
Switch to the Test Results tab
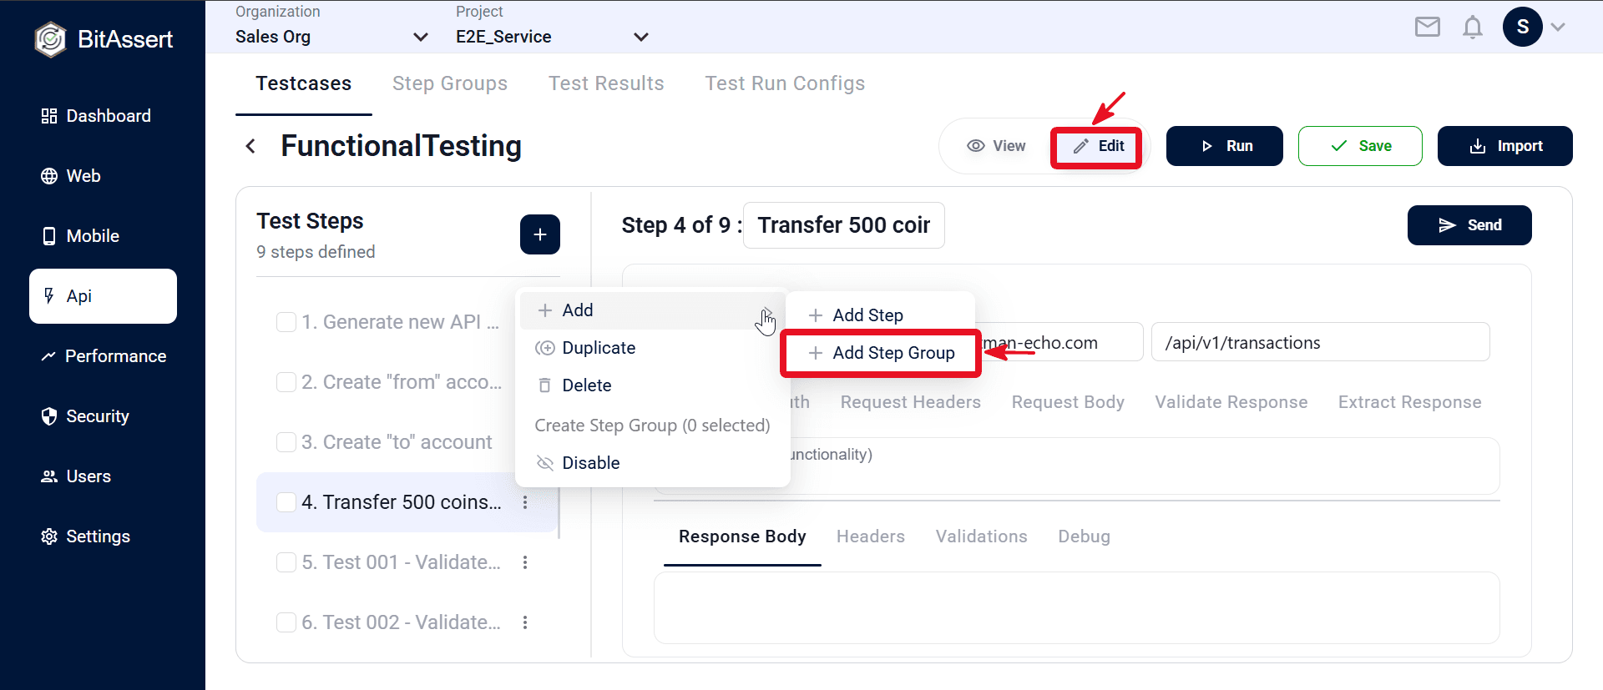[606, 83]
